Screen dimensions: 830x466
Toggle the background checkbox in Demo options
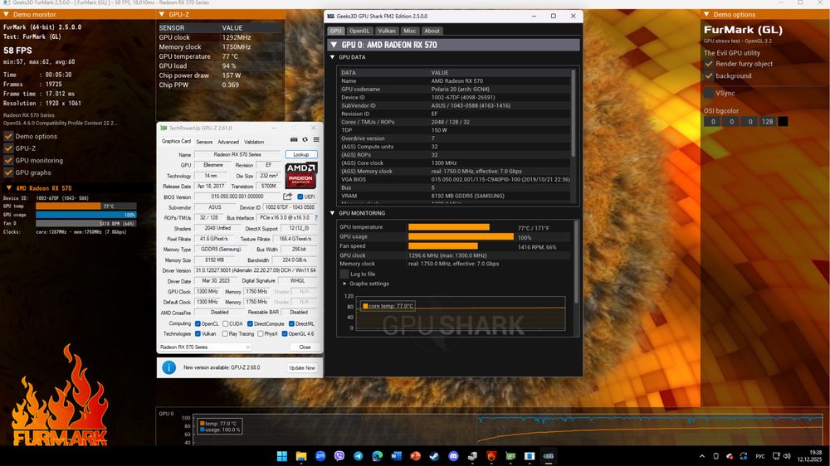pyautogui.click(x=709, y=76)
